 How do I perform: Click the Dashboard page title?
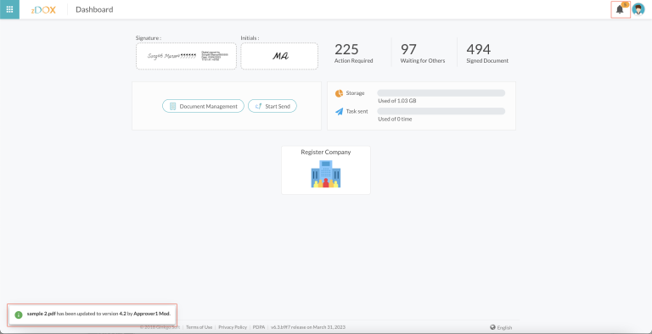(94, 9)
